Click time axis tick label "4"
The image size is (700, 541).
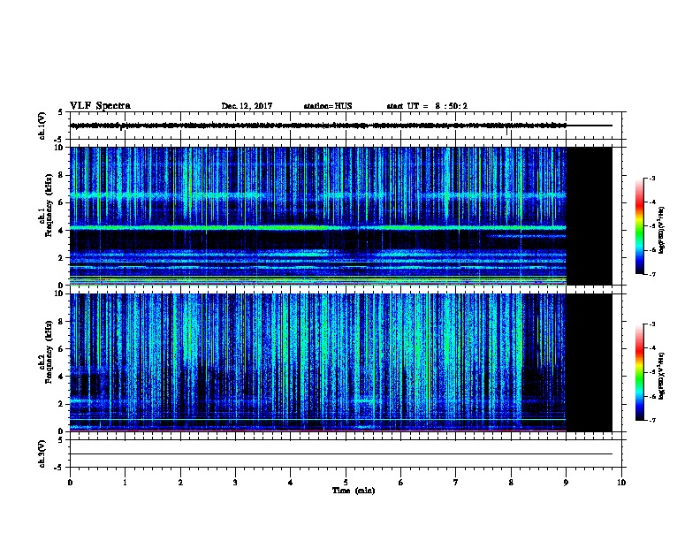click(x=290, y=482)
